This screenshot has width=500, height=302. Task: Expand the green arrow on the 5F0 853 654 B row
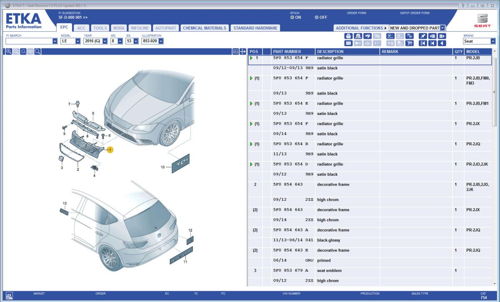click(251, 144)
